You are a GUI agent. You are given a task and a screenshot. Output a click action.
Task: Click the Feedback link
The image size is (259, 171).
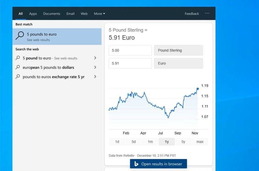[192, 14]
